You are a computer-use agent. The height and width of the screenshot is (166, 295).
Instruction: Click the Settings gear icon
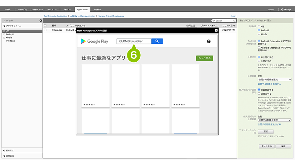282,9
